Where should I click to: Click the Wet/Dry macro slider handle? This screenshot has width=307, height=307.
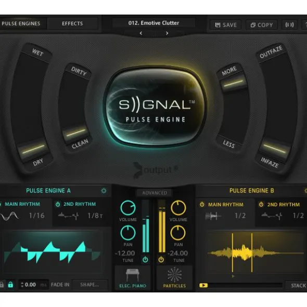click(33, 149)
